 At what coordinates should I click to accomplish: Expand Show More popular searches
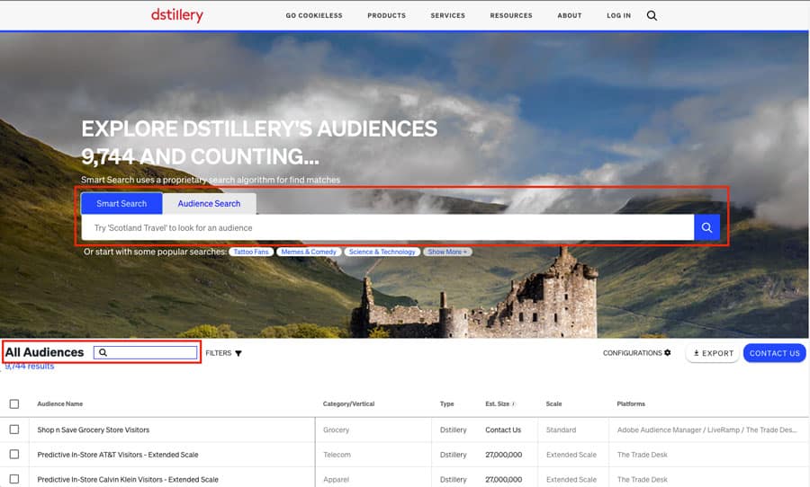tap(447, 252)
